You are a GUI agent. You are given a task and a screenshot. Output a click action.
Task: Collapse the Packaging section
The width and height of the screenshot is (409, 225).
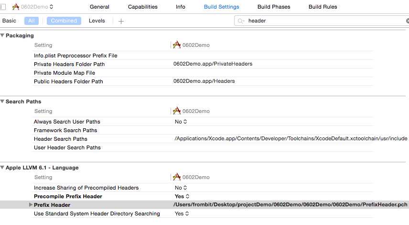pos(2,35)
